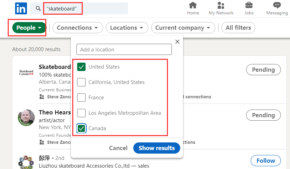The height and width of the screenshot is (169, 290).
Task: Open Skateboard Canada logo thumbnail
Action: (x=26, y=72)
